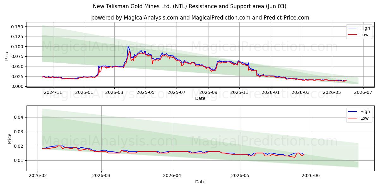Click the bottom chart's '2026-03' date tick
This screenshot has height=189, width=379.
coord(102,176)
